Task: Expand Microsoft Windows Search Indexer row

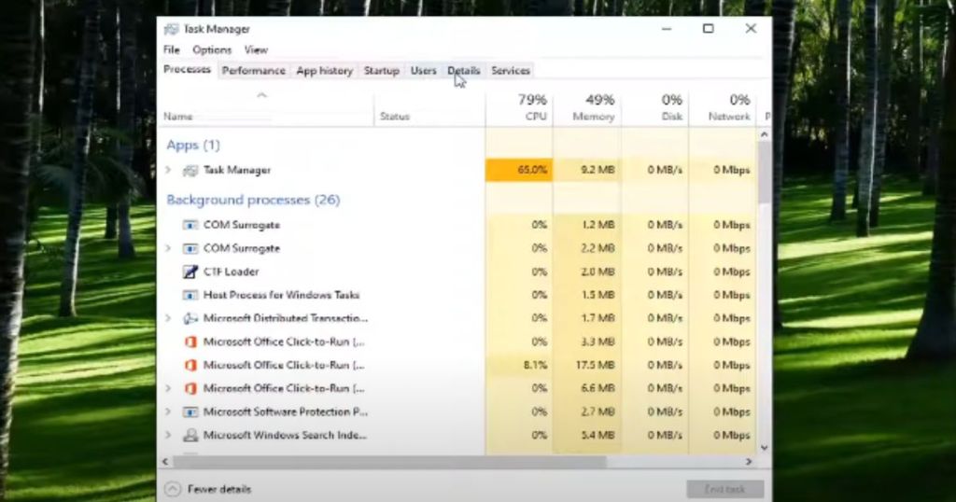Action: [x=169, y=435]
